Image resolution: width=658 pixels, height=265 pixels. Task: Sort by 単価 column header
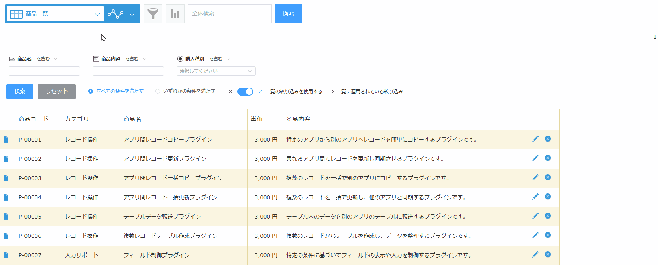pos(257,119)
